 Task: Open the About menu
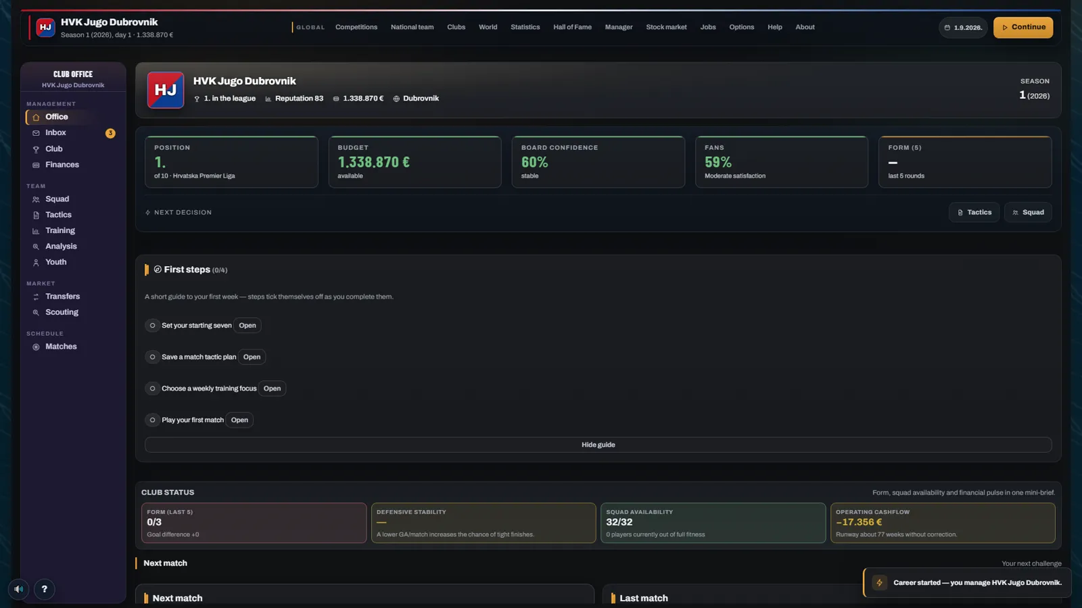point(805,28)
